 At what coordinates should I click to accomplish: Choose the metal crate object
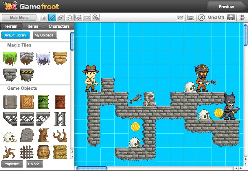coord(10,102)
